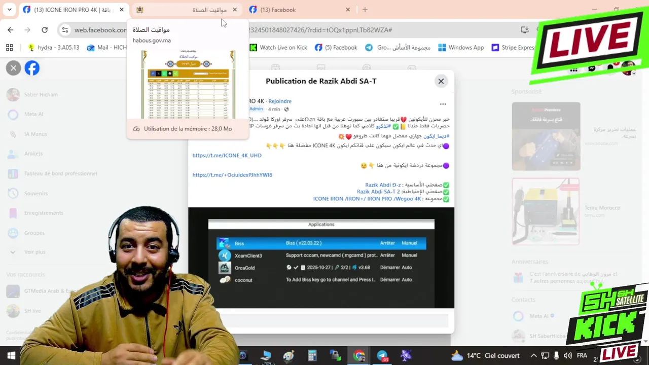This screenshot has height=365, width=649.
Task: Open the Temu Morocco sponsored ad
Action: click(546, 211)
